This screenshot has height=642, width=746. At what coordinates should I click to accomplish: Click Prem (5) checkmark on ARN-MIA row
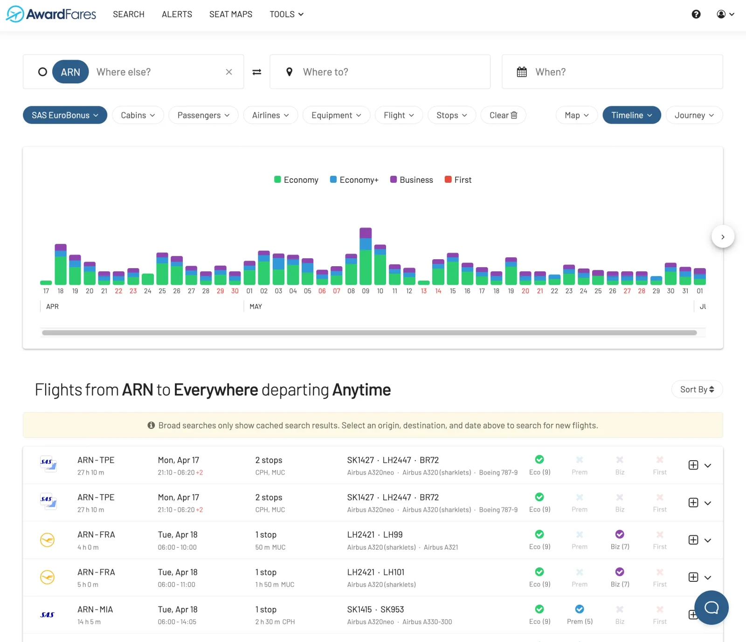pyautogui.click(x=580, y=609)
